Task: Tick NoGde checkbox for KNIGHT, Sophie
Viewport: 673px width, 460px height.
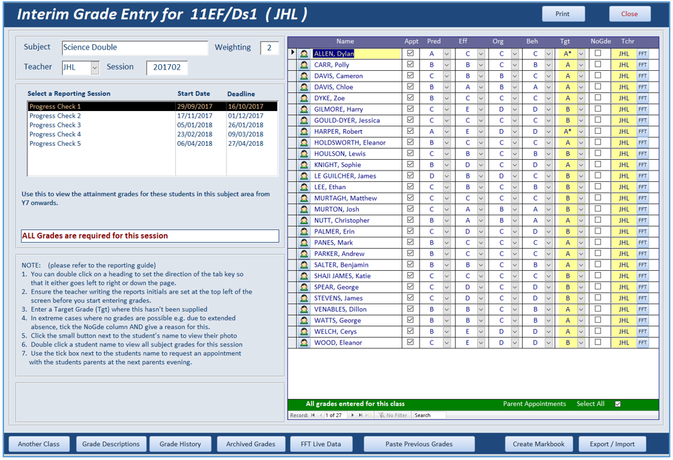Action: 598,164
